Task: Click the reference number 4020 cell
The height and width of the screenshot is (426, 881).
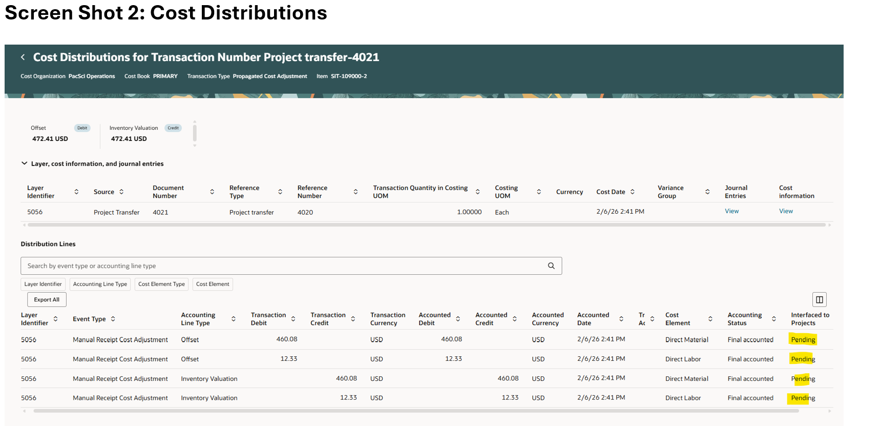Action: 305,212
